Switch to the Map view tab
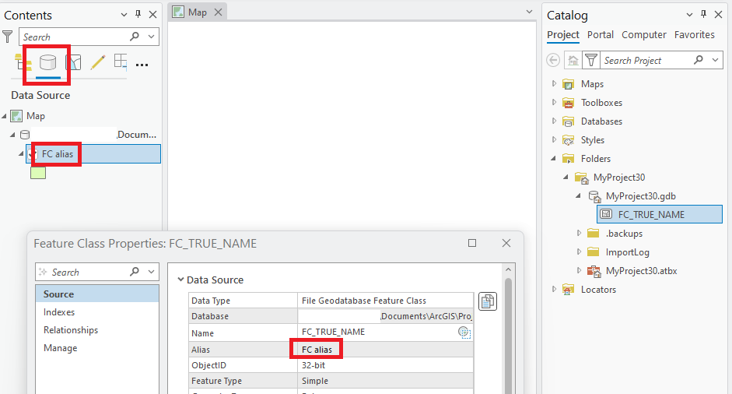732x394 pixels. [x=198, y=12]
